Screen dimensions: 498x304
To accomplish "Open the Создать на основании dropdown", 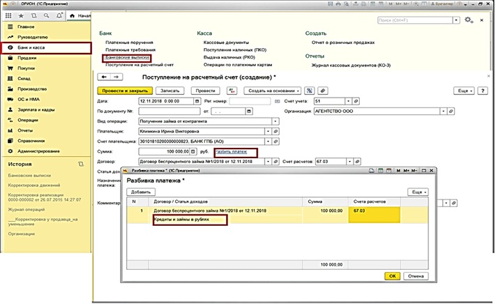I will [x=273, y=91].
